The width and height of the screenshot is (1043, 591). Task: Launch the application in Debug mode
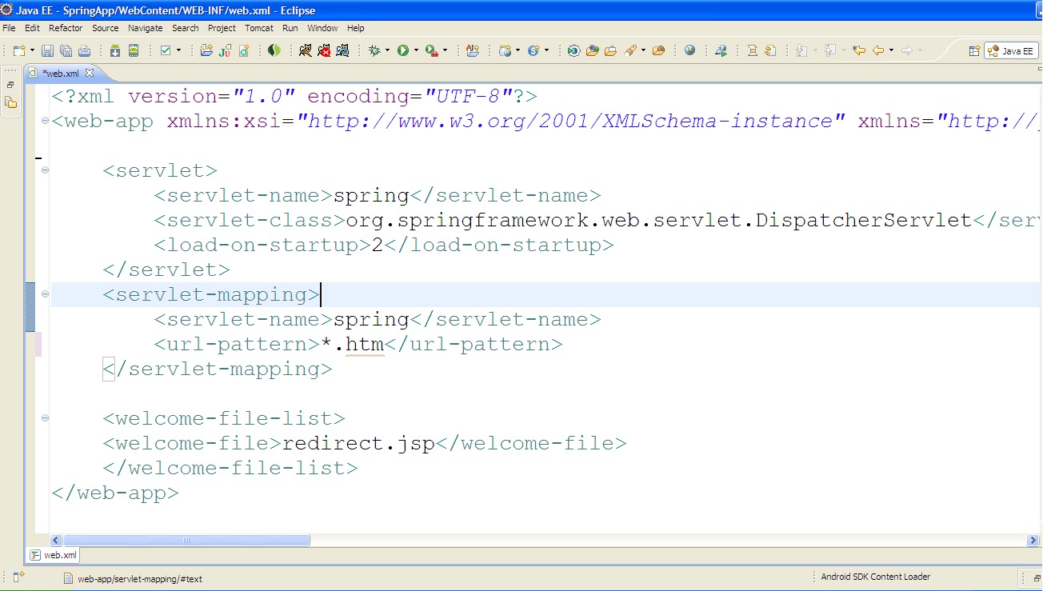coord(375,50)
